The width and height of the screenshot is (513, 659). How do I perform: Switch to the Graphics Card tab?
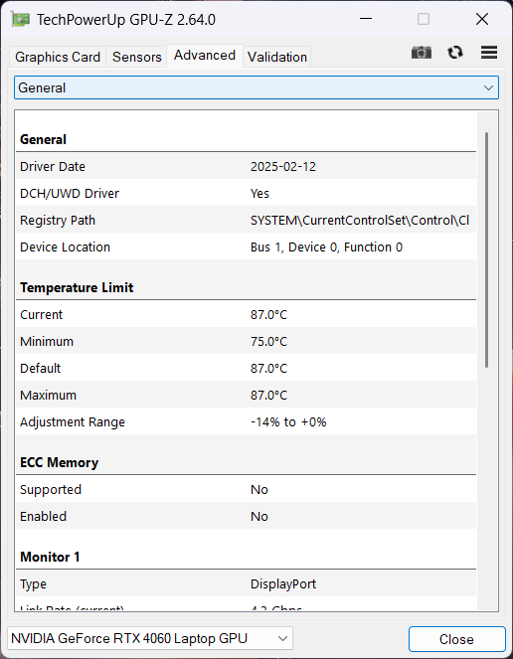[58, 57]
